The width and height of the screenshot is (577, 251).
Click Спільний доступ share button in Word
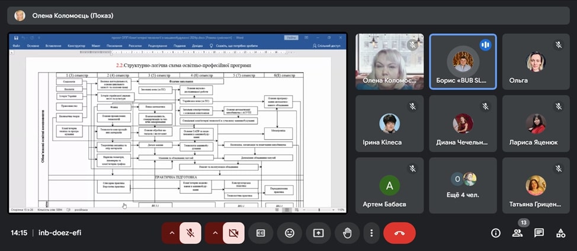point(328,46)
